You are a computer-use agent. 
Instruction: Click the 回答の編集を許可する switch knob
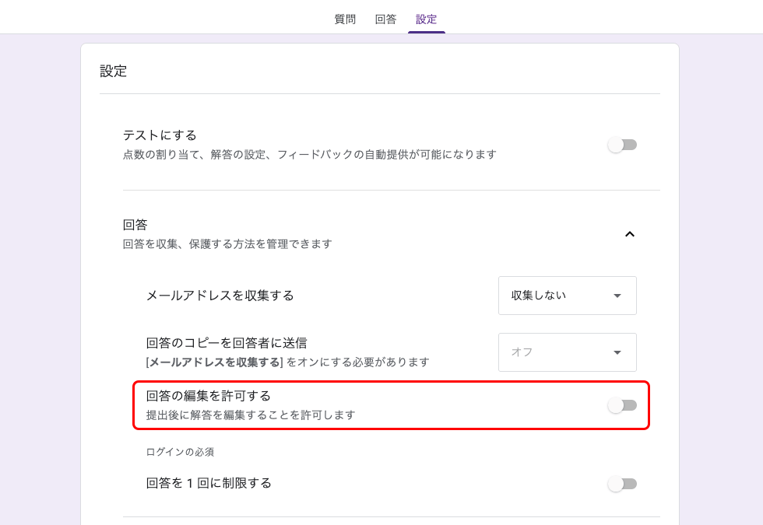point(617,405)
